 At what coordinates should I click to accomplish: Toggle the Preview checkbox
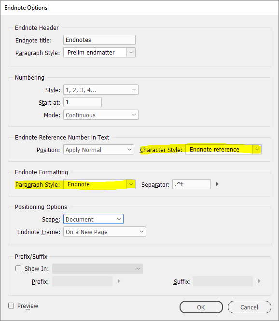pyautogui.click(x=11, y=306)
